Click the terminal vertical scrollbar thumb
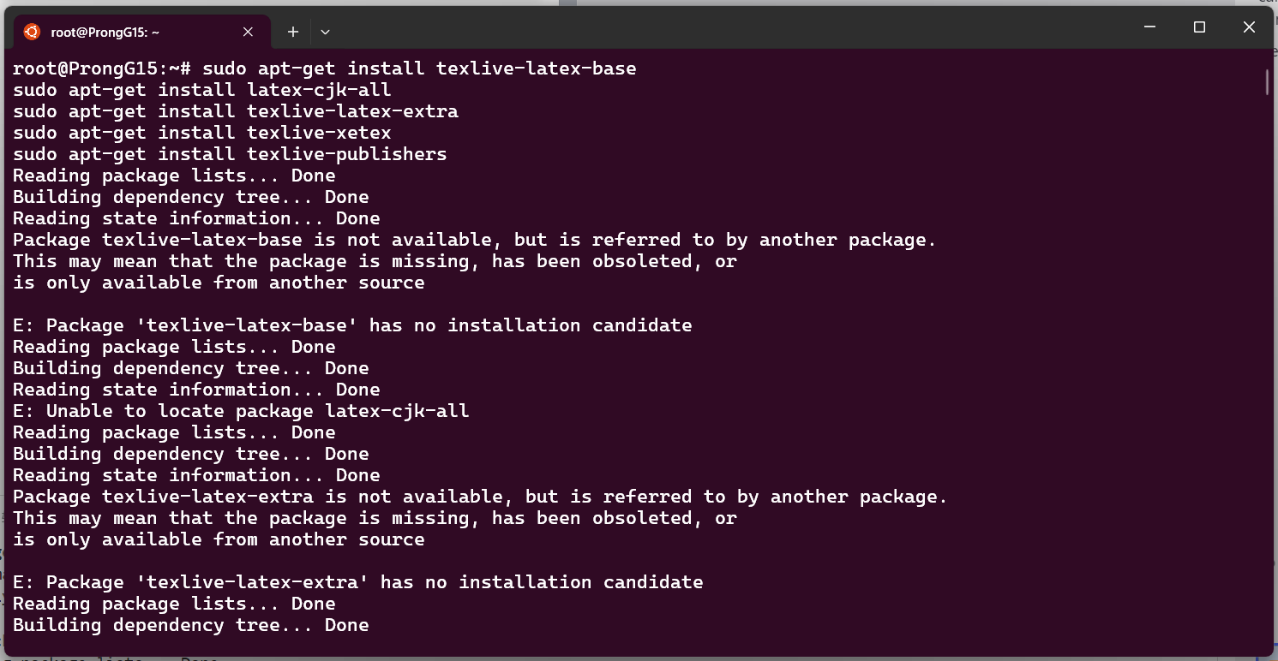The width and height of the screenshot is (1278, 661). 1267,81
